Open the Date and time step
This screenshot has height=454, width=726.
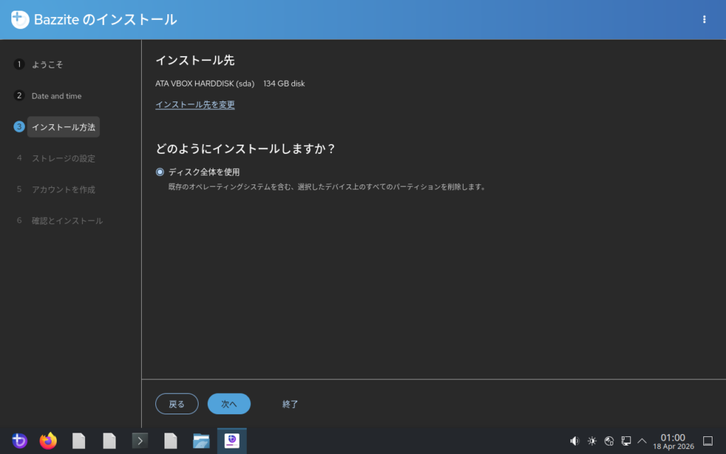pyautogui.click(x=56, y=96)
